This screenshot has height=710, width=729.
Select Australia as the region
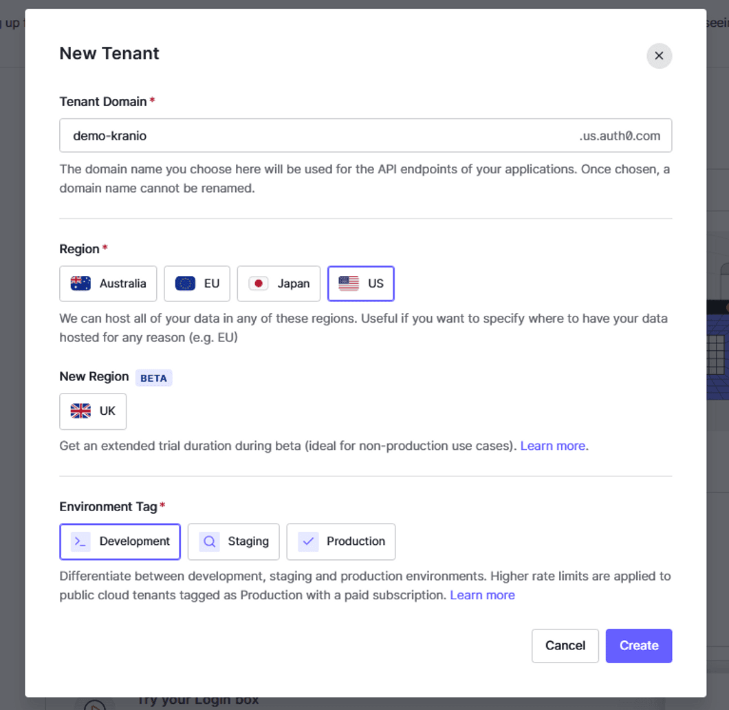[108, 283]
